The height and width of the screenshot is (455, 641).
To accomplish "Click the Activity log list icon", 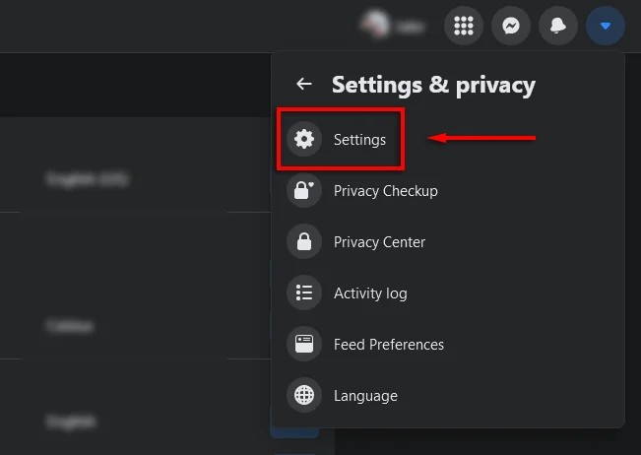I will click(x=304, y=293).
